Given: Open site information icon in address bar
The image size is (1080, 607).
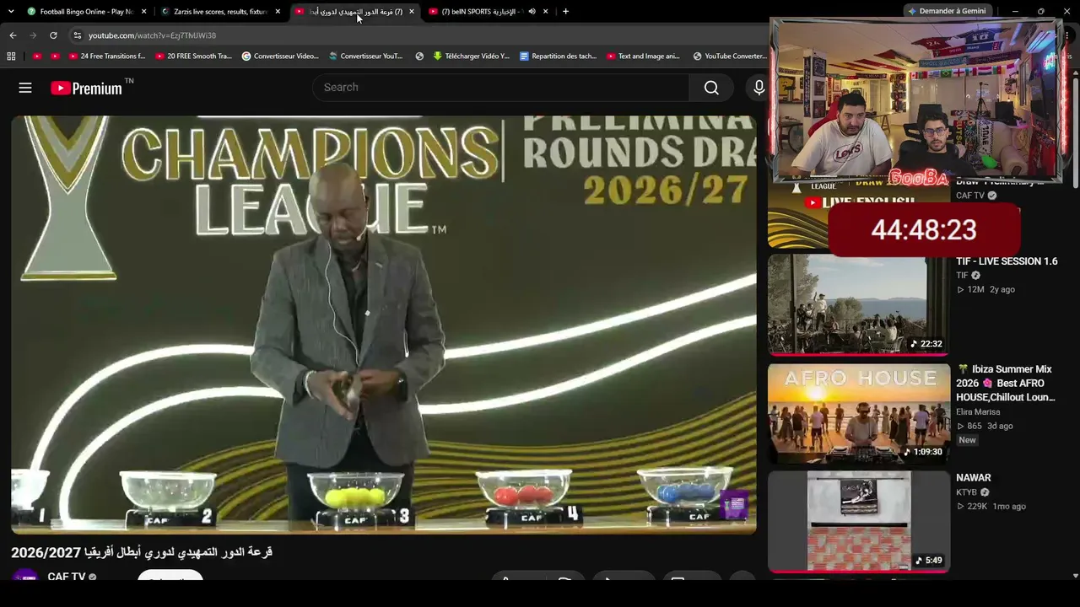Looking at the screenshot, I should (77, 35).
